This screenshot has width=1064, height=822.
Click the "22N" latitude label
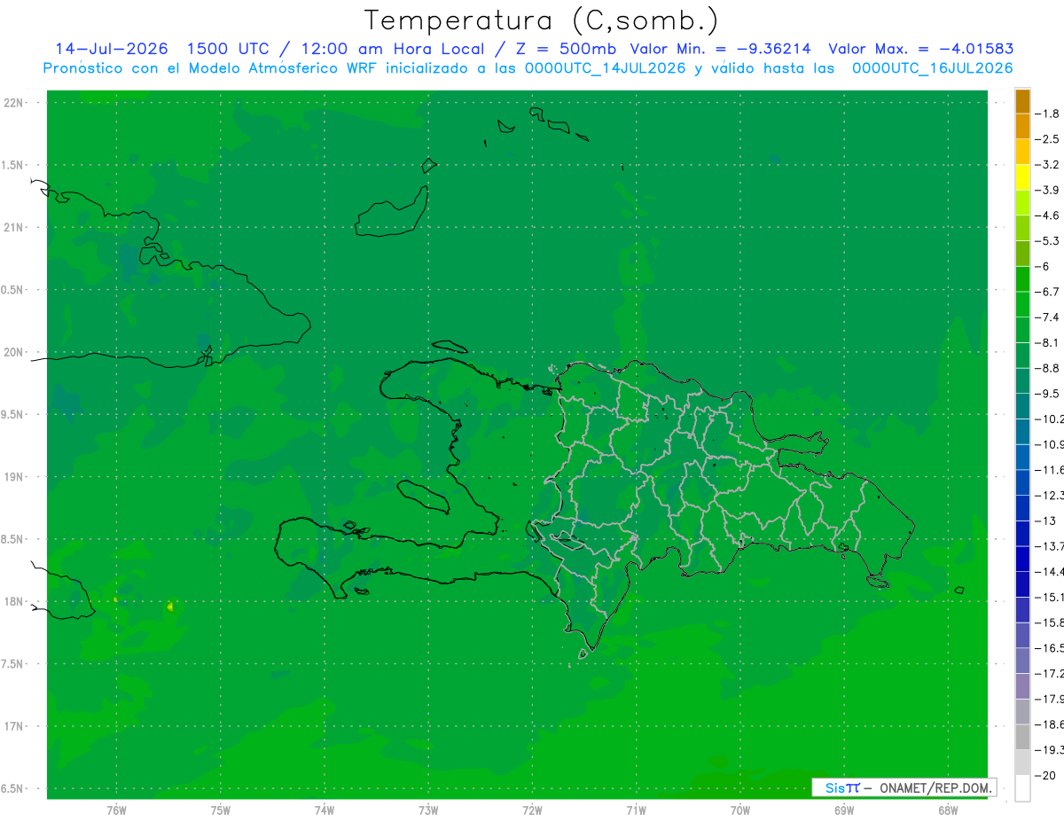click(x=13, y=103)
